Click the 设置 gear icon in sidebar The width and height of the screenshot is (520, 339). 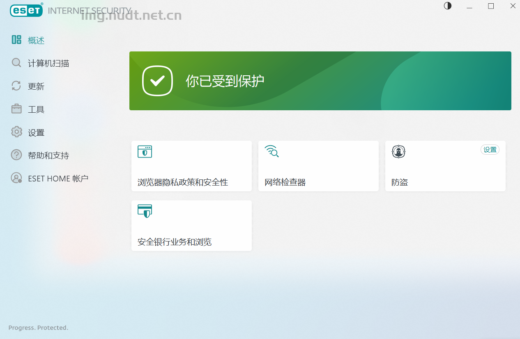(x=16, y=132)
